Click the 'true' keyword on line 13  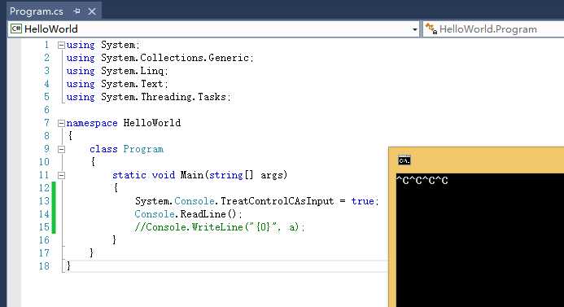pyautogui.click(x=363, y=201)
